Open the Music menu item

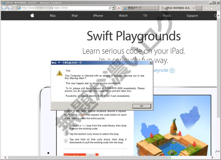pyautogui.click(x=167, y=16)
